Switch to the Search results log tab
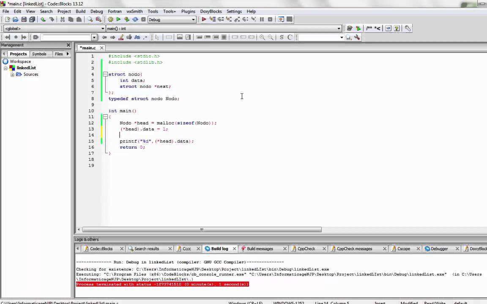 click(x=147, y=249)
